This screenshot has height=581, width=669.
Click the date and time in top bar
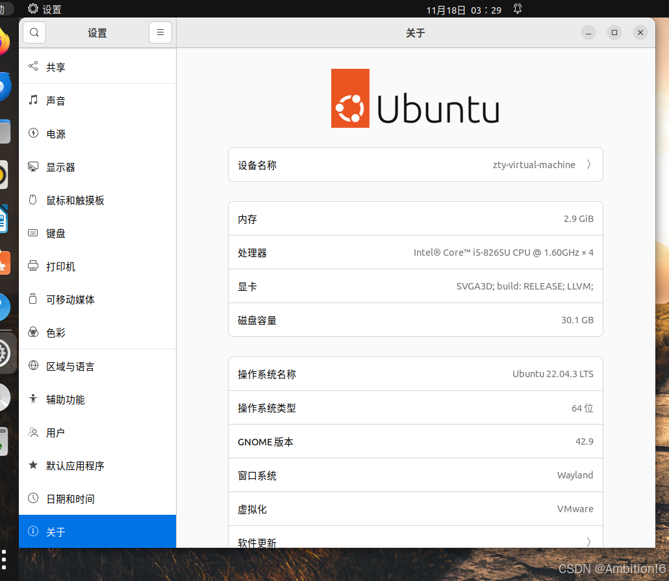[x=464, y=10]
